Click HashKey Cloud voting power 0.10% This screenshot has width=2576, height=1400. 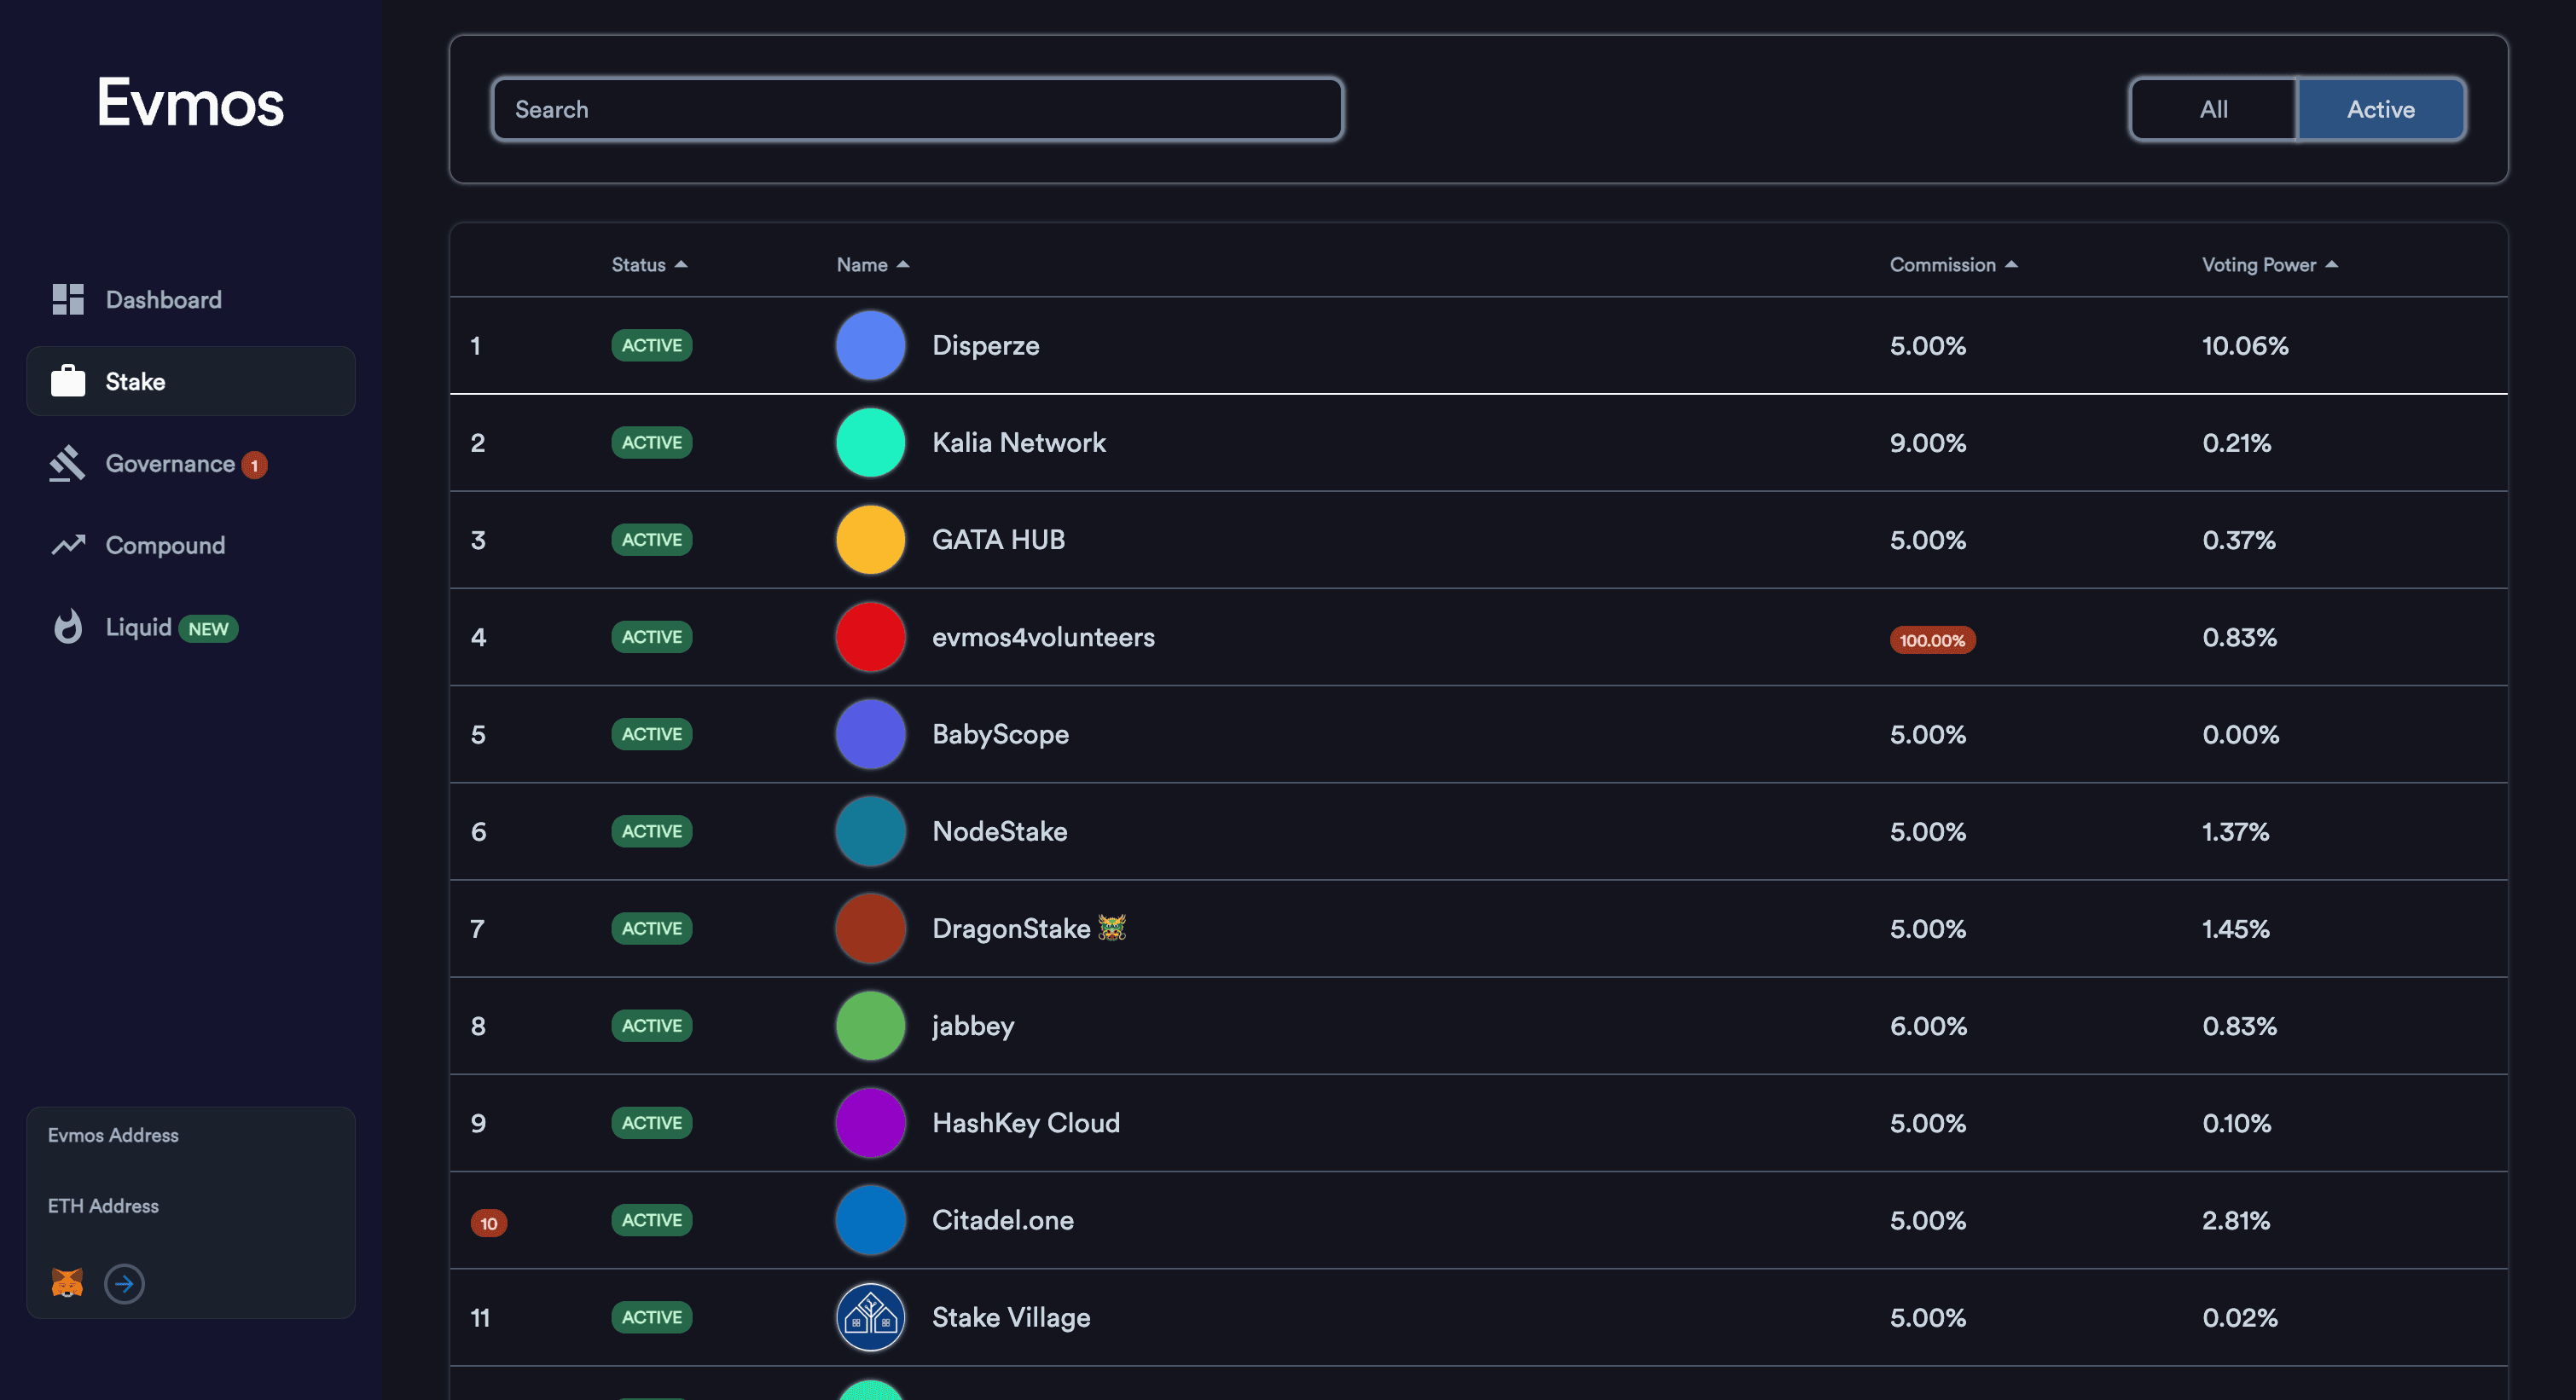(2236, 1122)
